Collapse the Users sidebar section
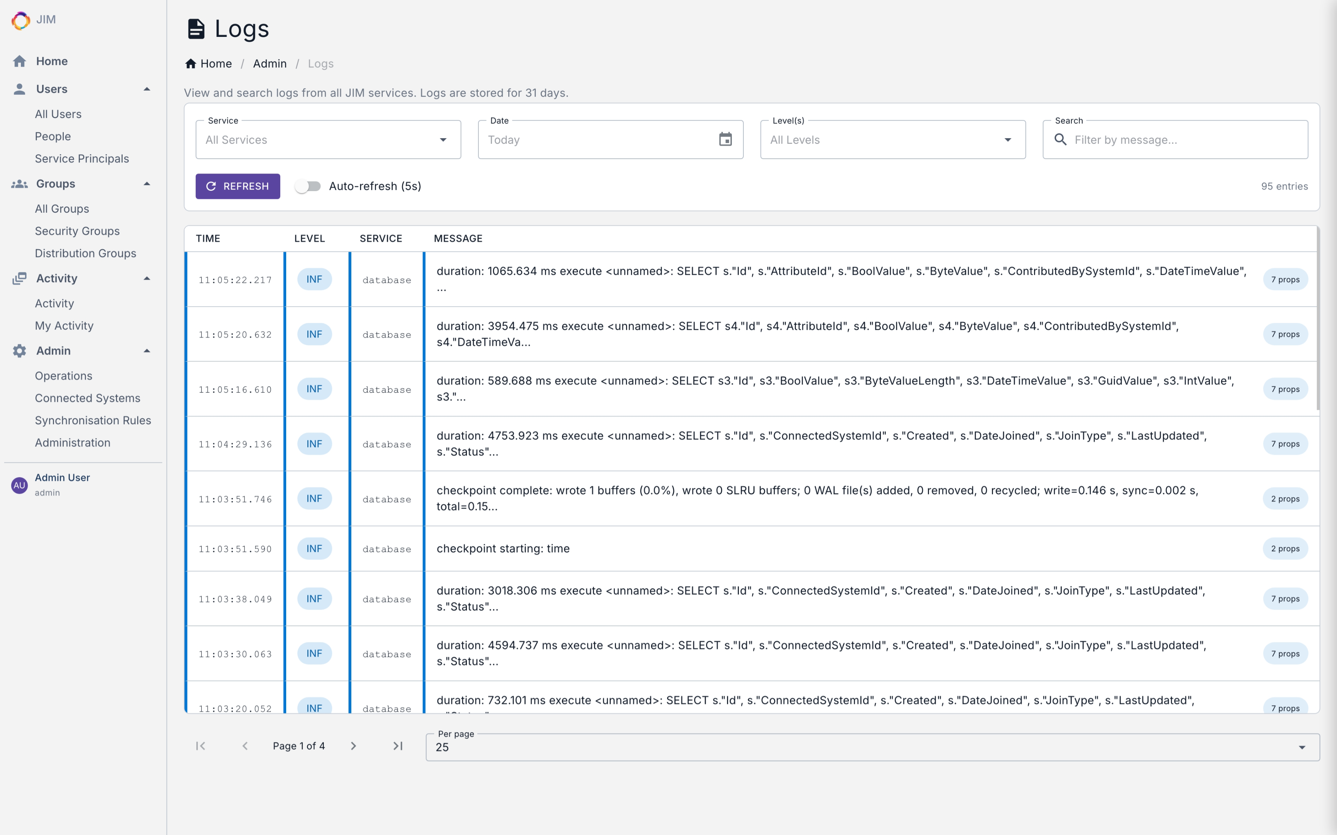This screenshot has width=1337, height=835. click(x=146, y=89)
